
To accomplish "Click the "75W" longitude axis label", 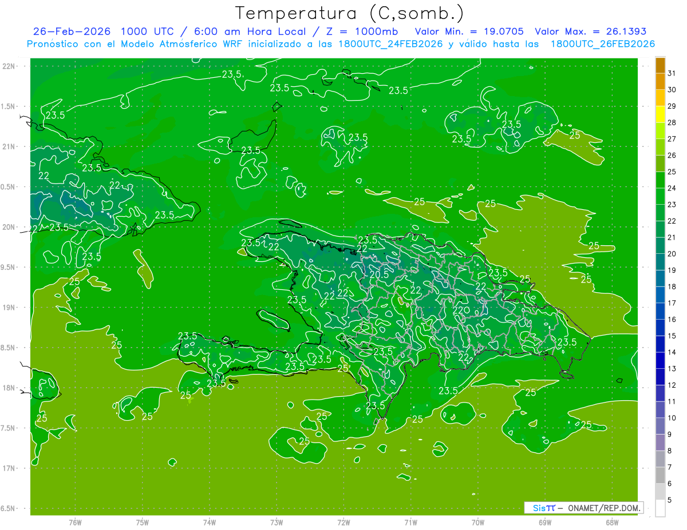I will [142, 523].
